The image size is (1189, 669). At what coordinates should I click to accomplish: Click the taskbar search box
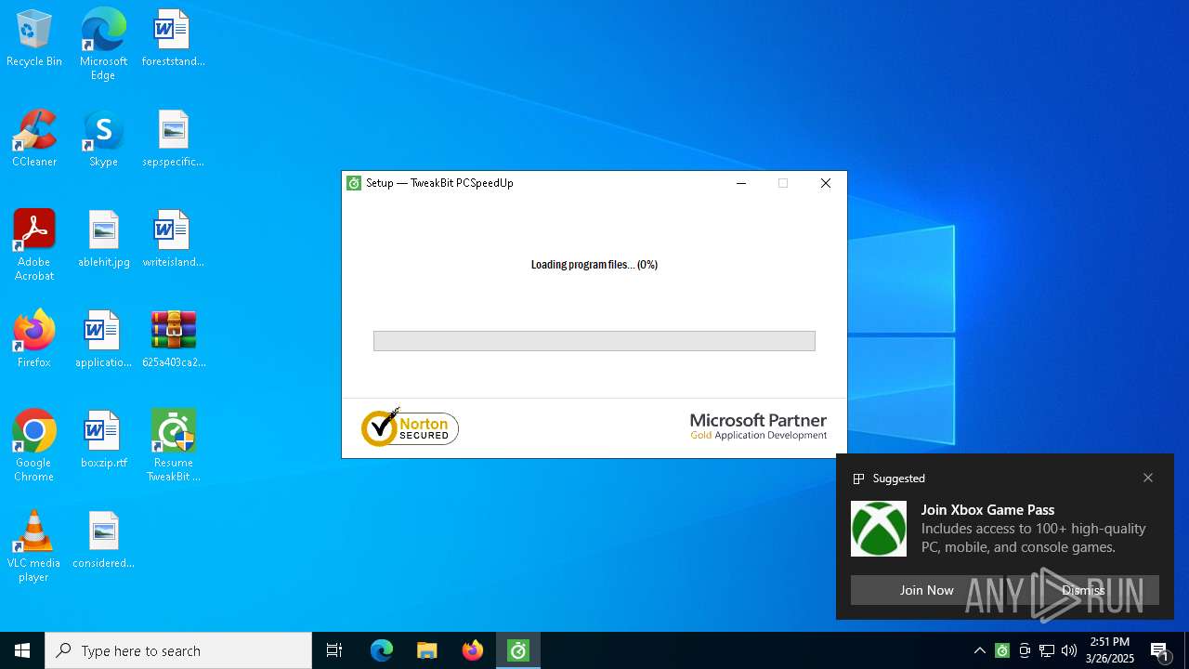178,650
